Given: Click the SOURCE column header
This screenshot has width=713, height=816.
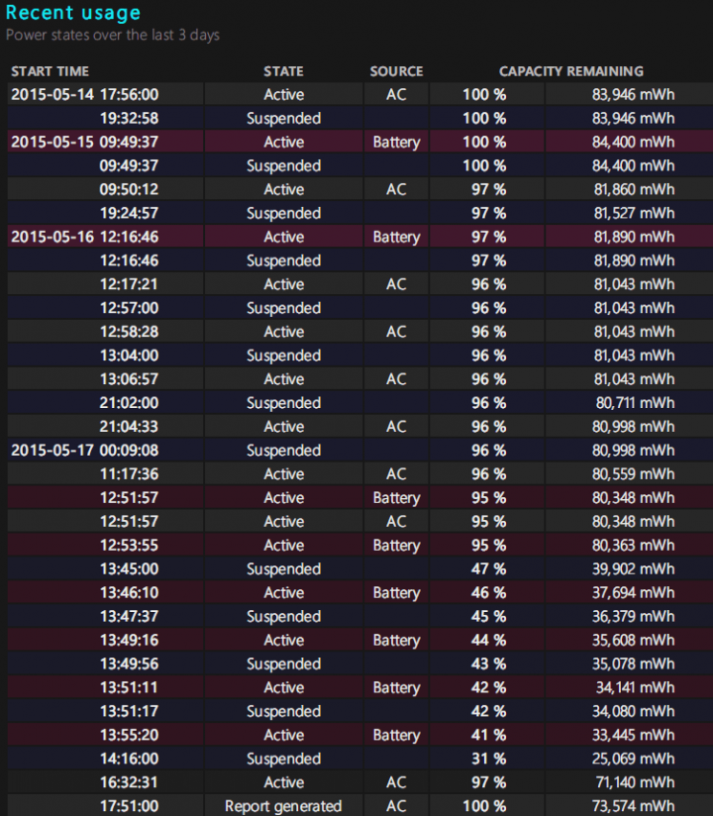Looking at the screenshot, I should pyautogui.click(x=396, y=71).
